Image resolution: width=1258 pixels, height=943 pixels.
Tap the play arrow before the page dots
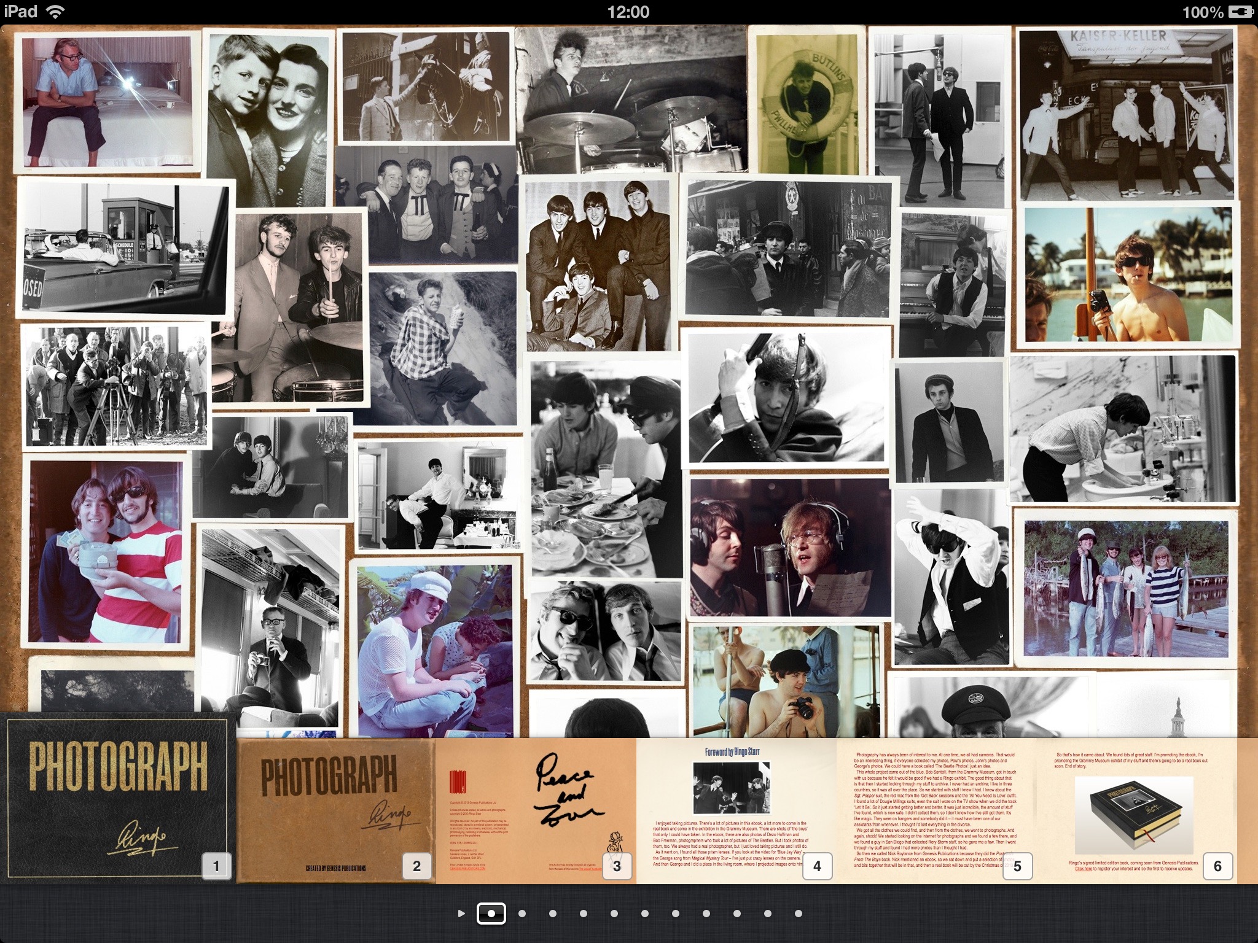pos(461,914)
